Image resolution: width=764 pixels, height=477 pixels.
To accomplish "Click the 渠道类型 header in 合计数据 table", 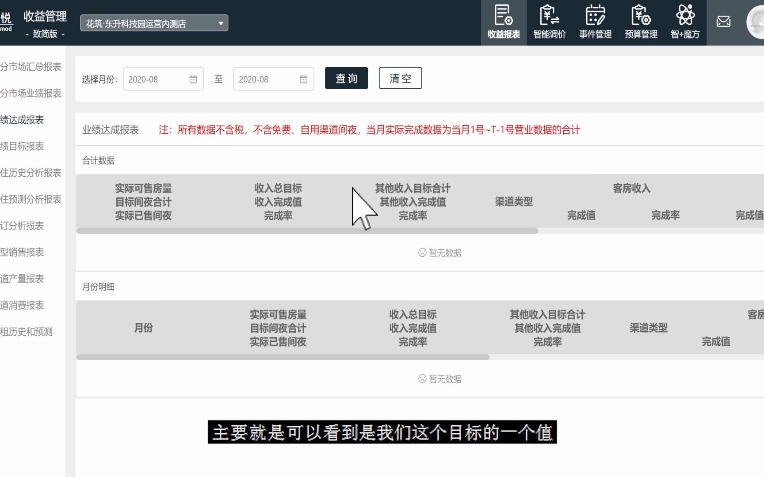I will (x=514, y=202).
